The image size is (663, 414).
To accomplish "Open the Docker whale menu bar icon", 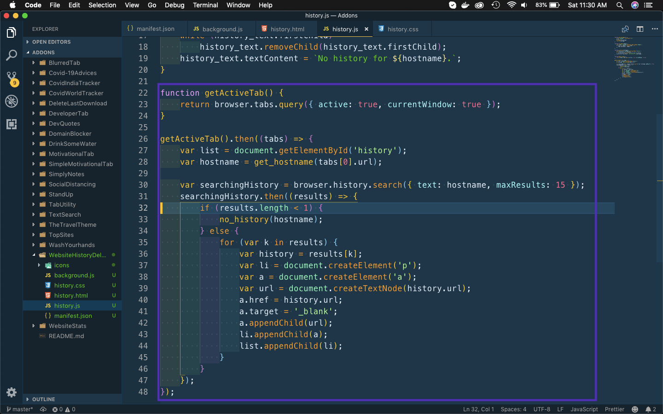I will click(x=465, y=5).
